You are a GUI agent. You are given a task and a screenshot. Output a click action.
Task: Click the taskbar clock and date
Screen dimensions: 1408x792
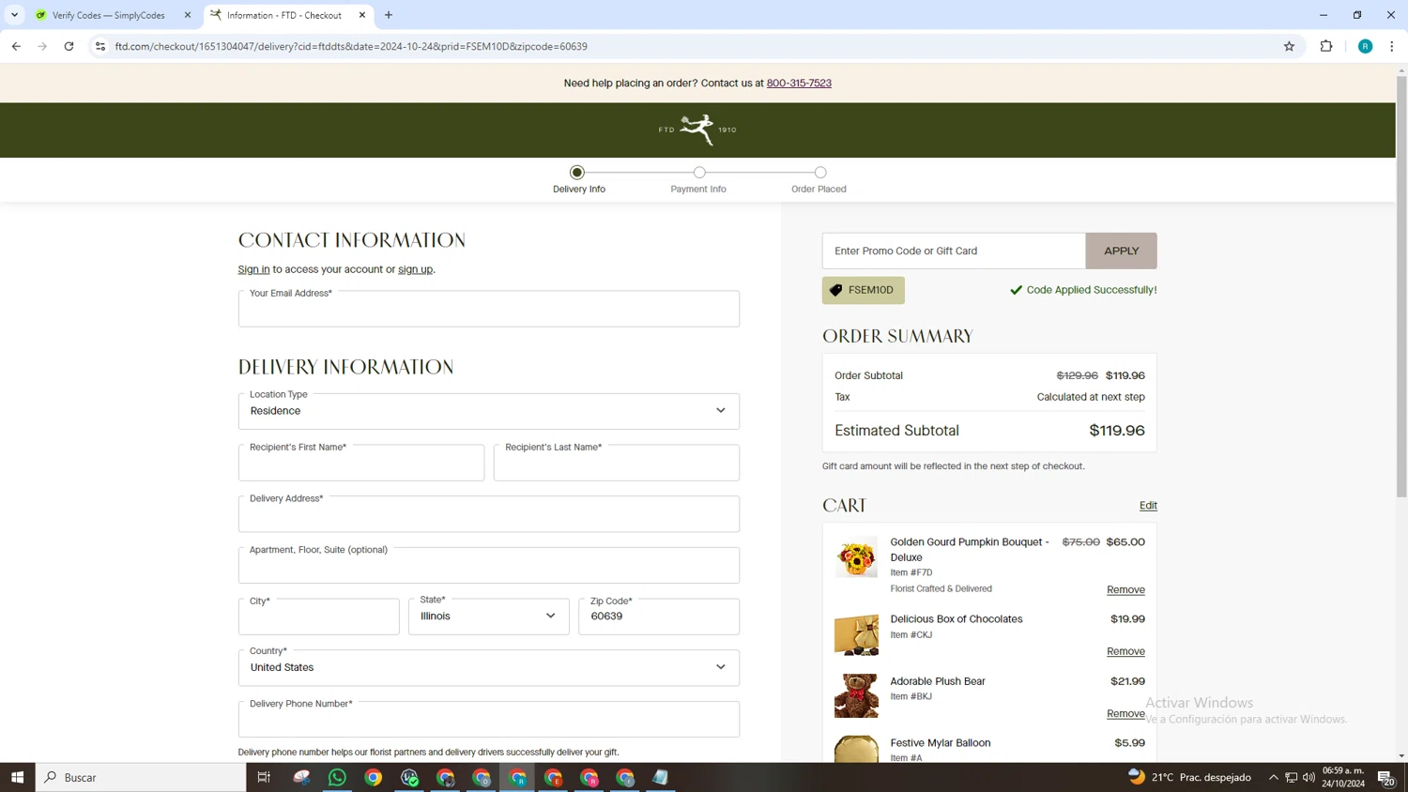click(1343, 777)
